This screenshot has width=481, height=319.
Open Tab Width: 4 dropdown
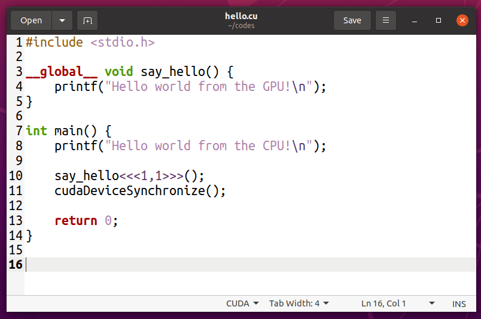click(x=299, y=303)
